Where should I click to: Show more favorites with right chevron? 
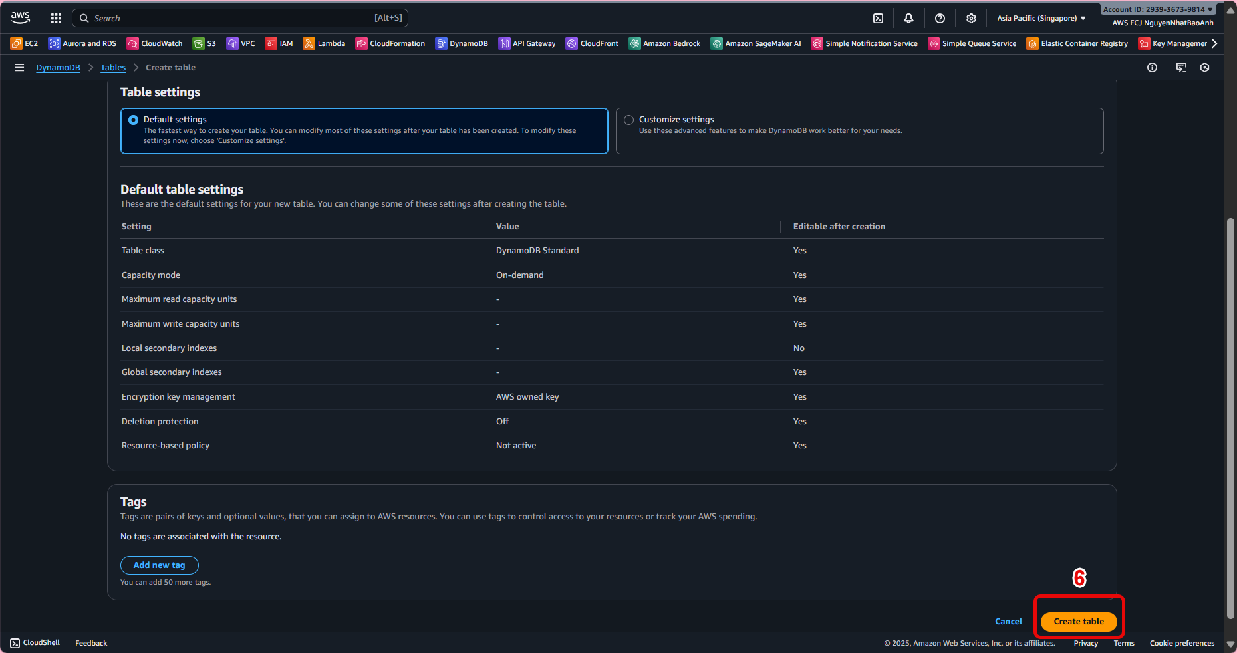[x=1214, y=43]
